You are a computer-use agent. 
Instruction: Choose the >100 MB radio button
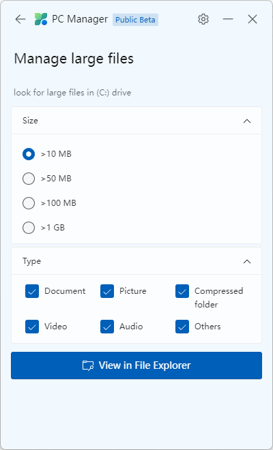[29, 203]
